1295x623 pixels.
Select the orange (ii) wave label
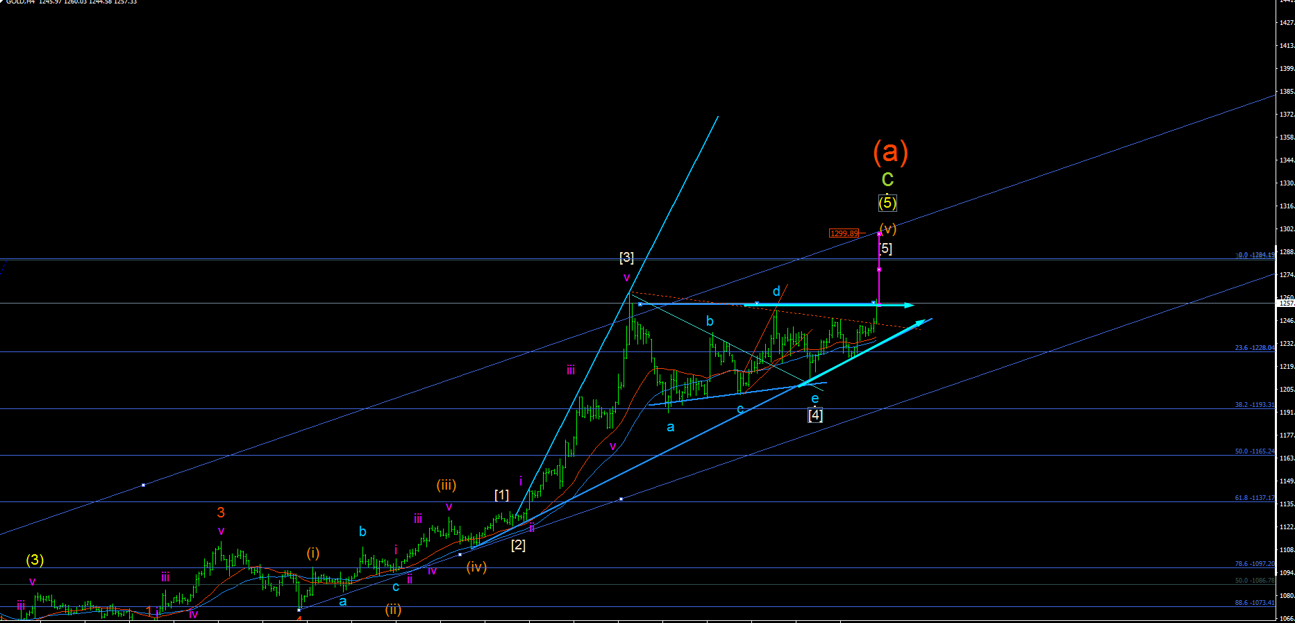pyautogui.click(x=393, y=609)
